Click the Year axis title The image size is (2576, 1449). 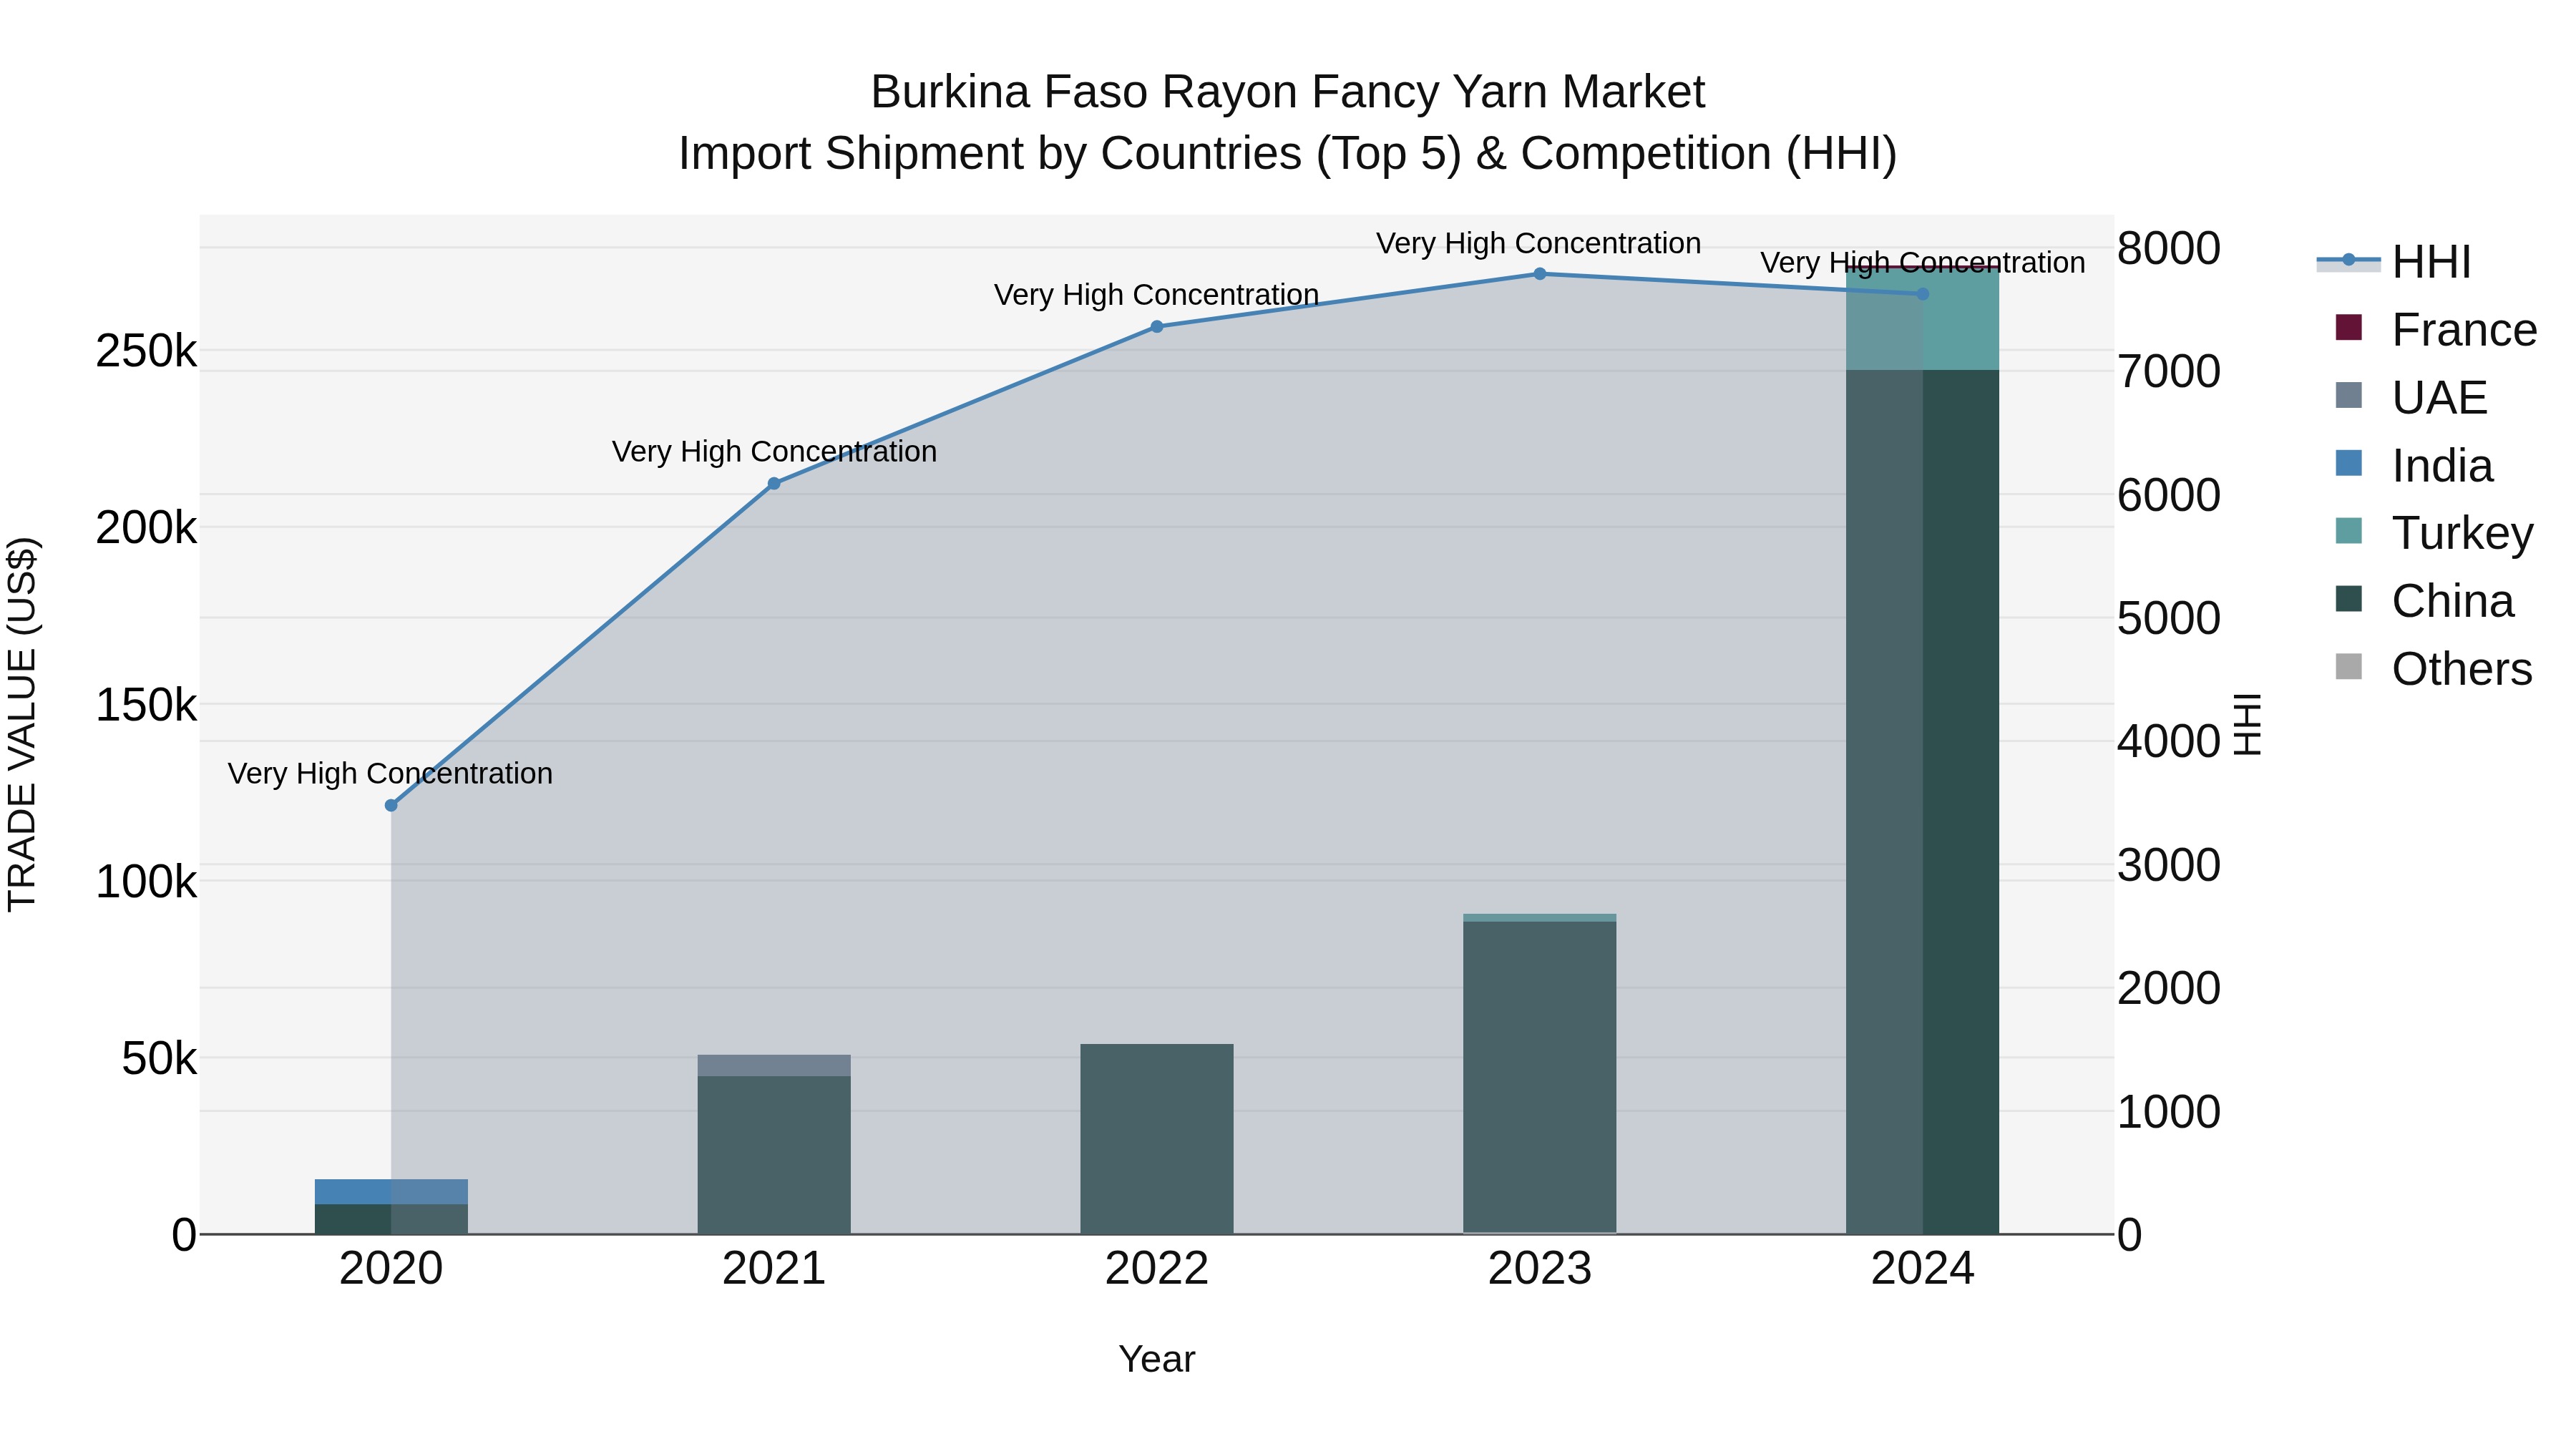(1157, 1360)
